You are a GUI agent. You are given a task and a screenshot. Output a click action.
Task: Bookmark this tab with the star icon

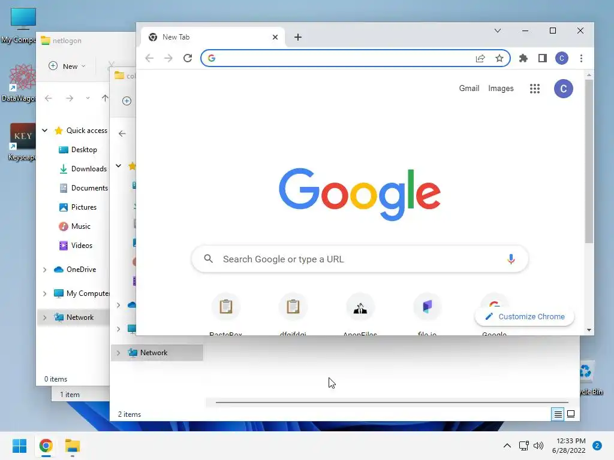499,58
